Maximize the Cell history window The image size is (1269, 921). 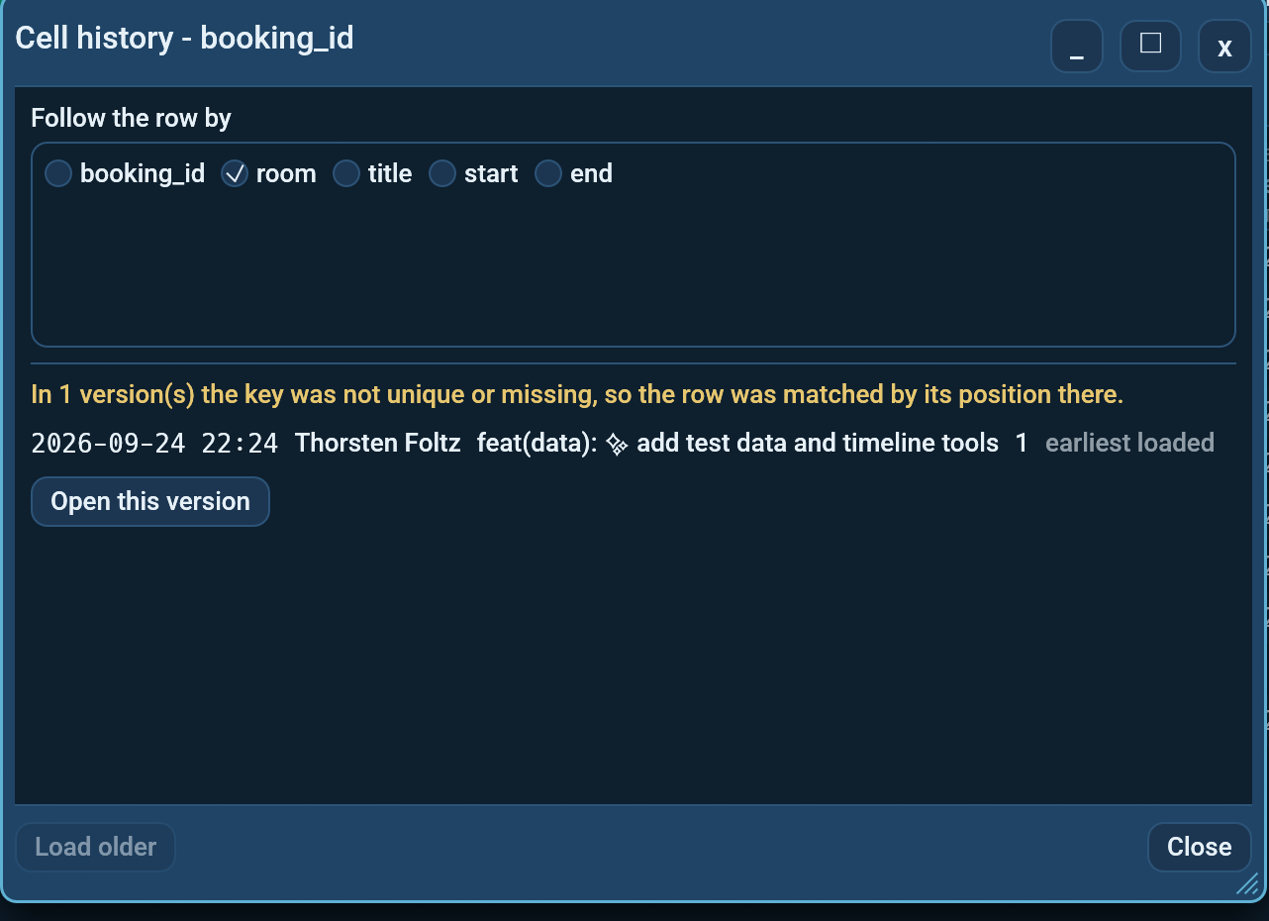1150,47
